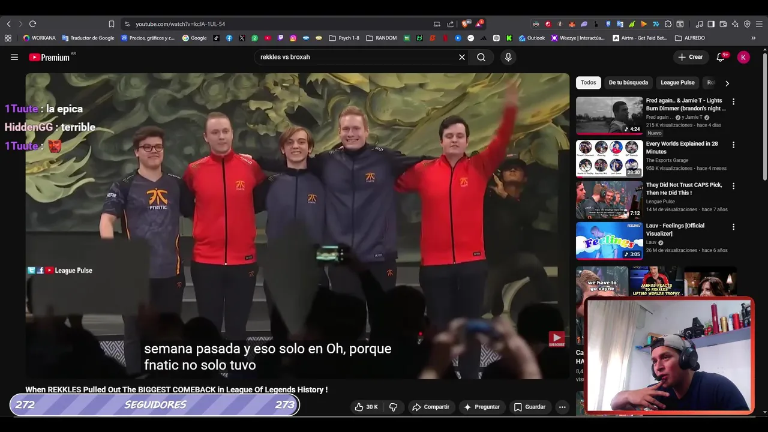
Task: Open the YouTube guide hamburger menu
Action: click(14, 57)
